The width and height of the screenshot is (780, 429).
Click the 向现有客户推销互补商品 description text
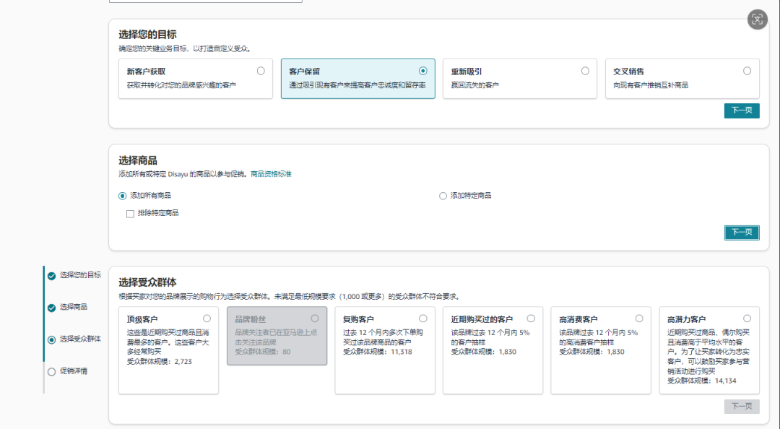pos(651,85)
